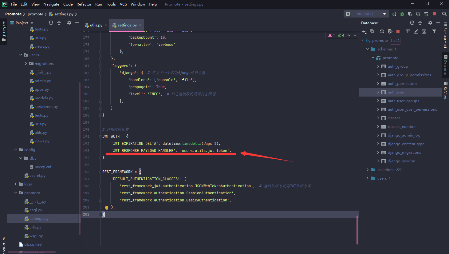Open the Tools menu
Screen dimensions: 449x254
click(x=111, y=4)
